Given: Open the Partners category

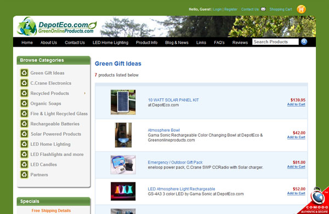Looking at the screenshot, I should pos(39,174).
